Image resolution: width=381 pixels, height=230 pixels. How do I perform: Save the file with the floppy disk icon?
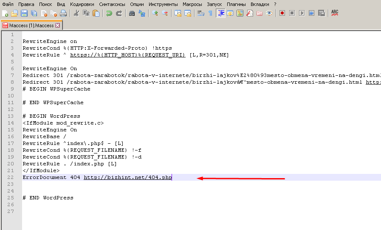(24, 13)
